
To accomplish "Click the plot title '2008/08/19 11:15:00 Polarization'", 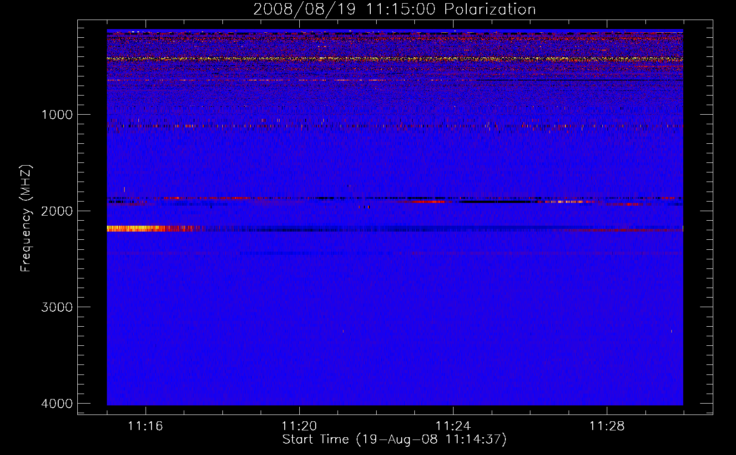I will (394, 9).
